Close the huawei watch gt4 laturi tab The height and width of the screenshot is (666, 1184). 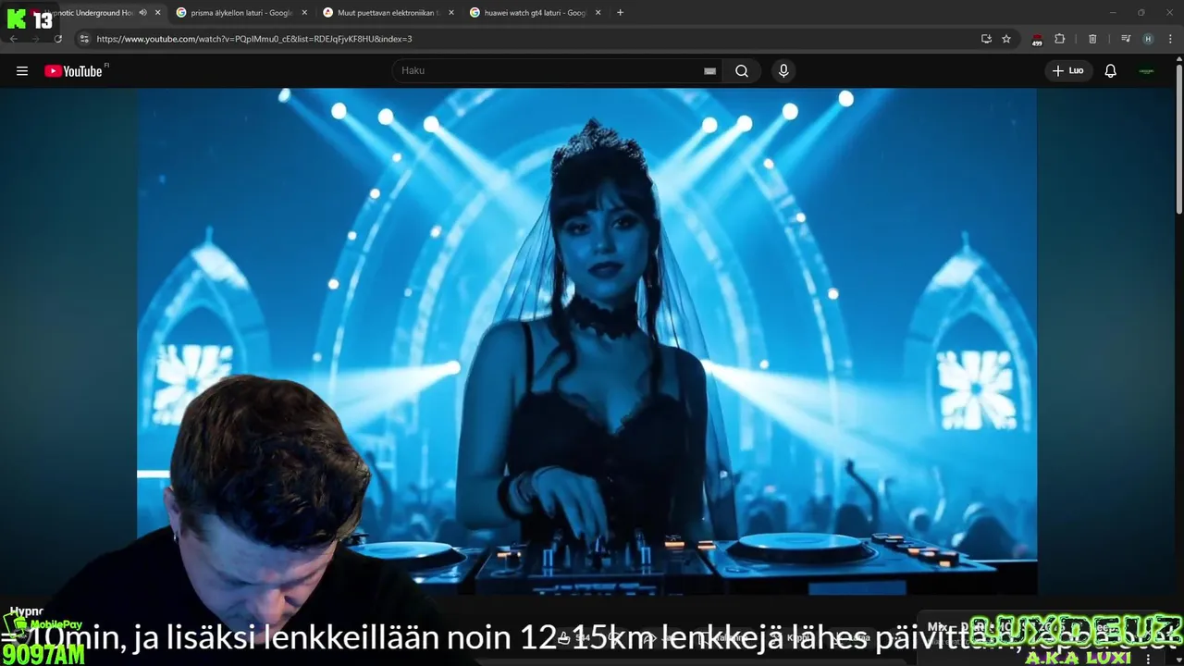pyautogui.click(x=598, y=13)
